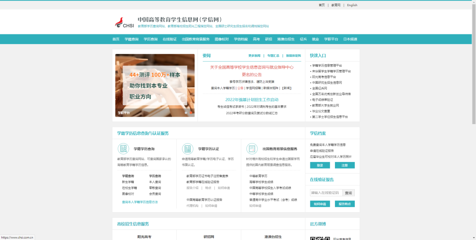The image size is (476, 240).
Task: Open 来华留学生学籍学历管理平台 quick link
Action: (331, 71)
